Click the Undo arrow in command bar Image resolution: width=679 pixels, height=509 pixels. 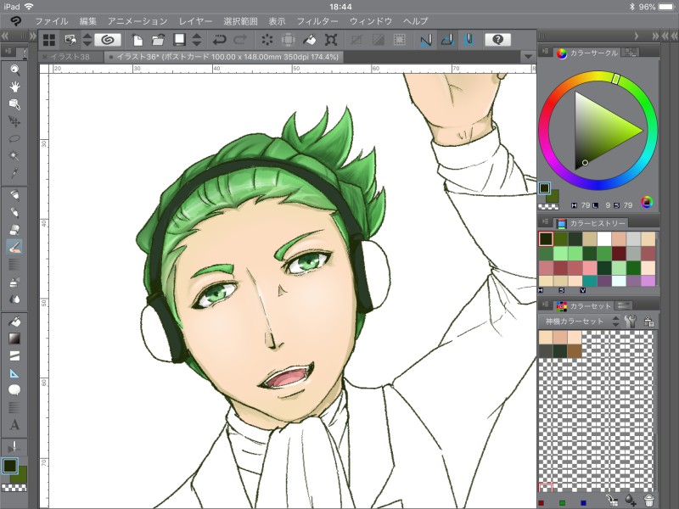pyautogui.click(x=221, y=40)
